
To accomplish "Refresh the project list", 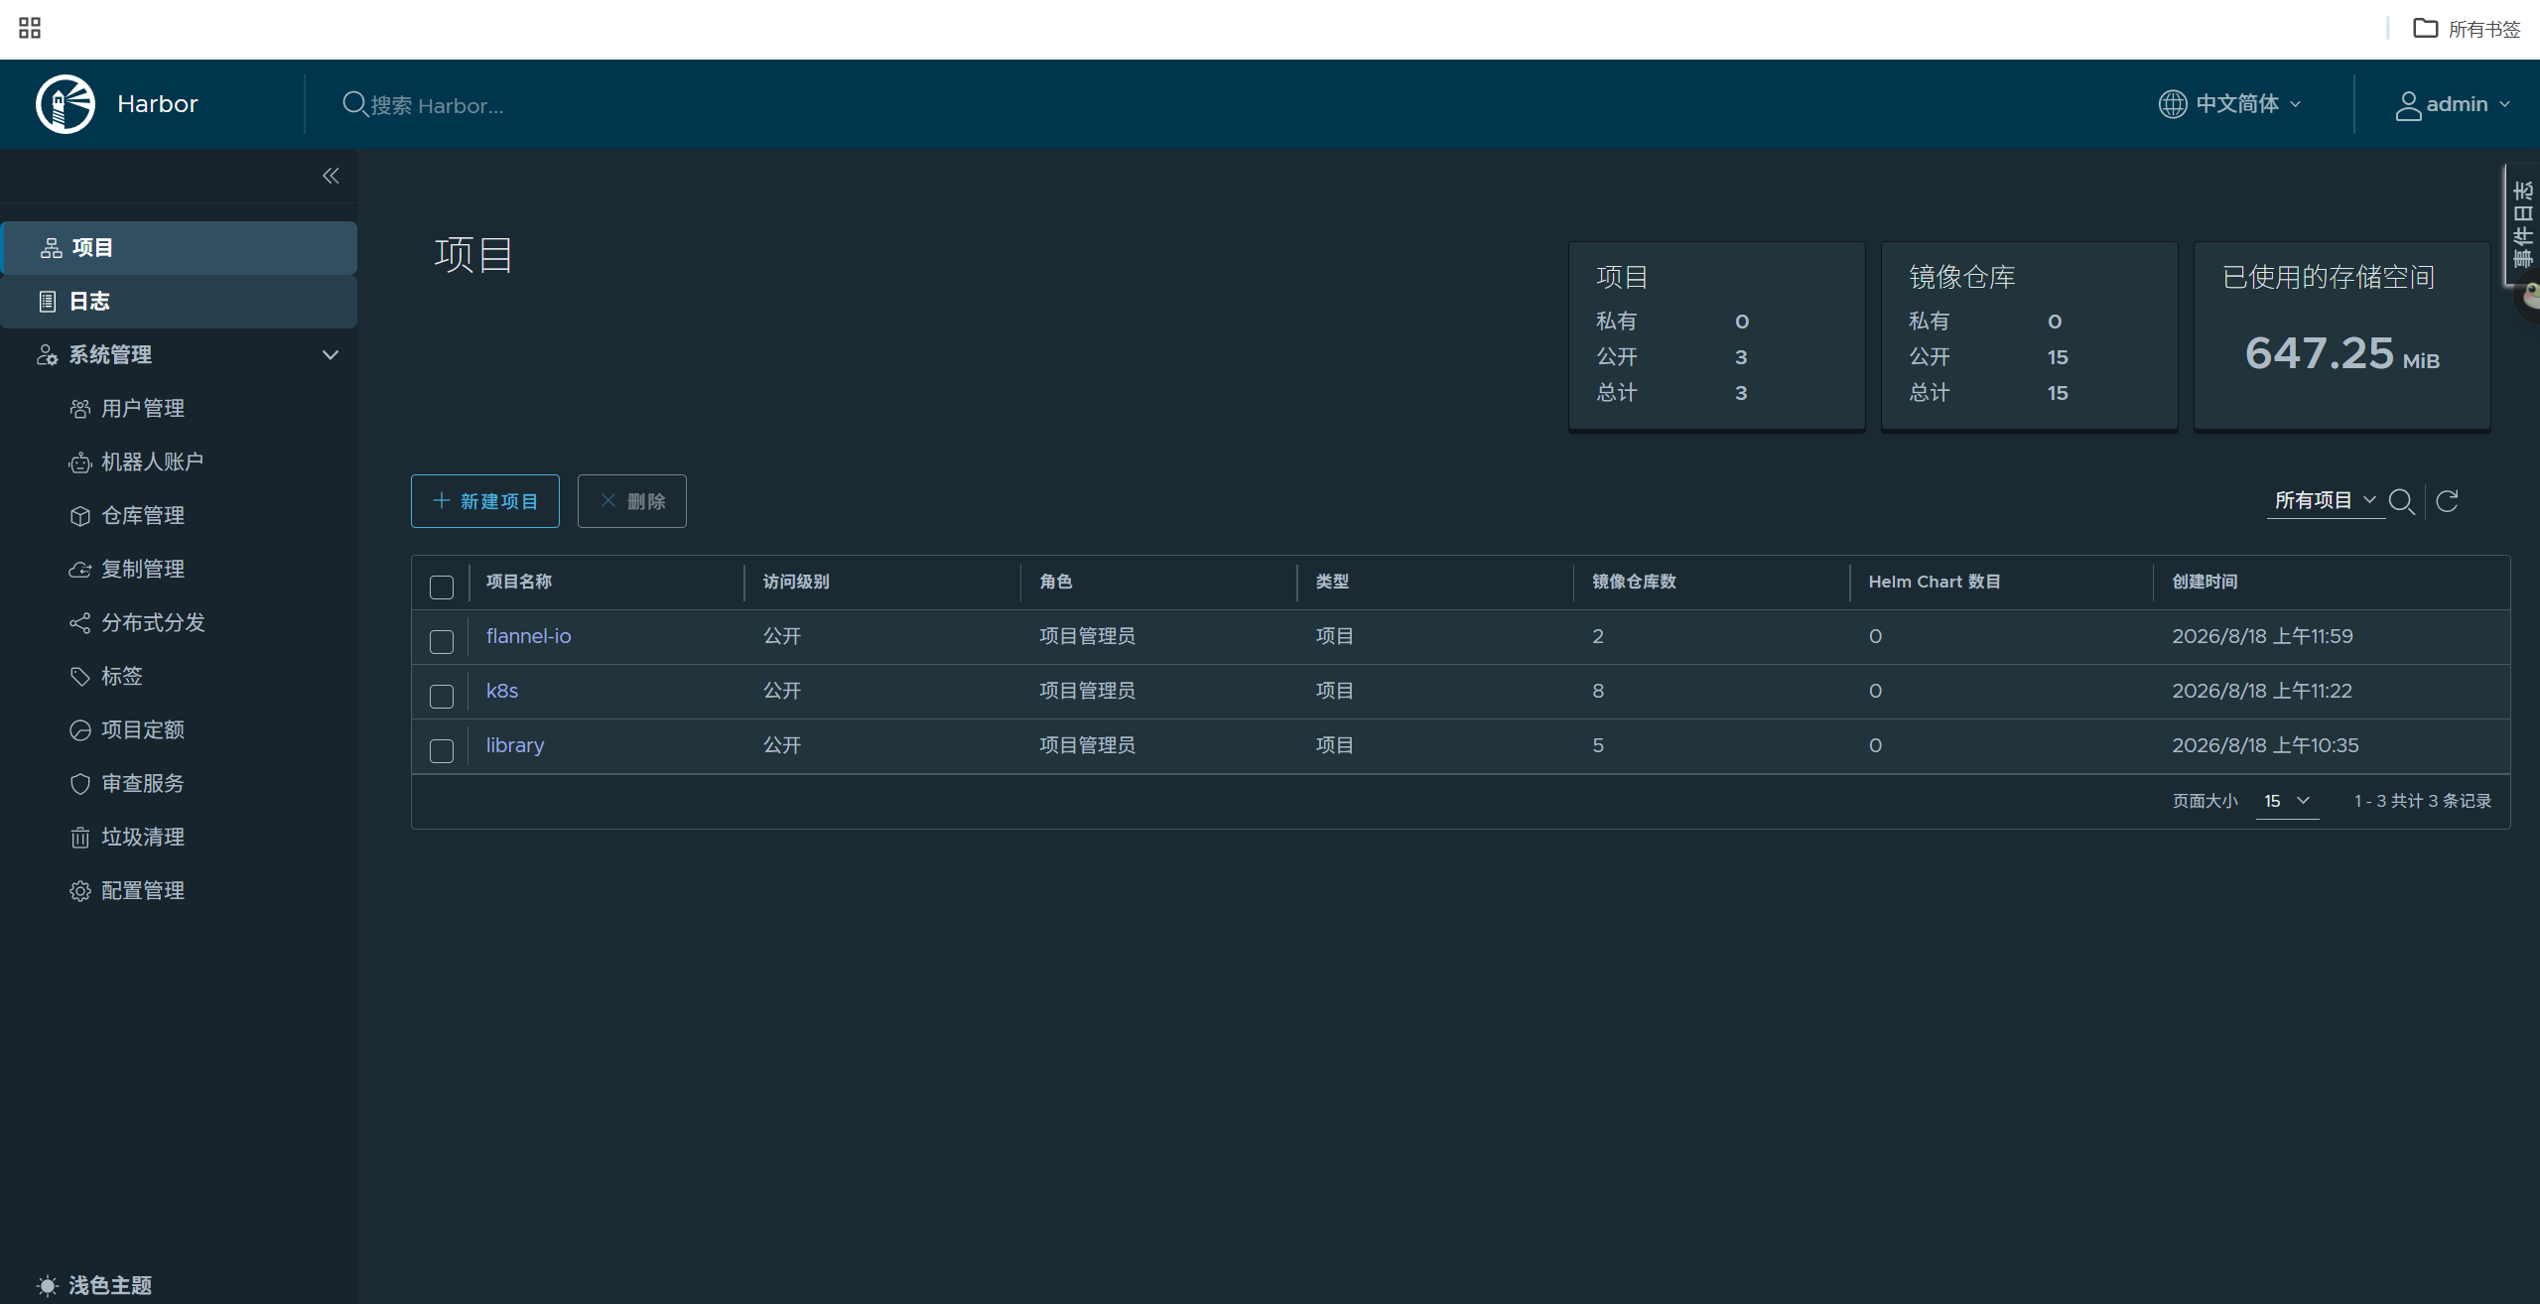I will [2448, 501].
